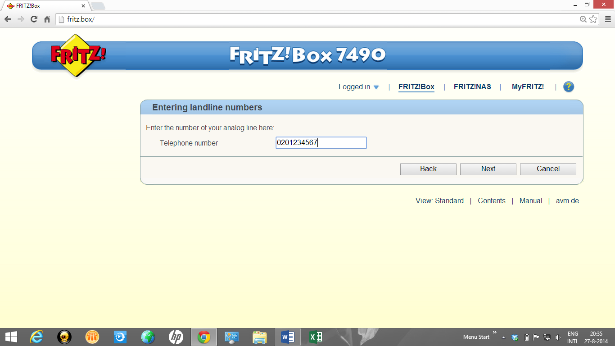Viewport: 615px width, 346px height.
Task: Visit the avm.de link
Action: tap(567, 201)
